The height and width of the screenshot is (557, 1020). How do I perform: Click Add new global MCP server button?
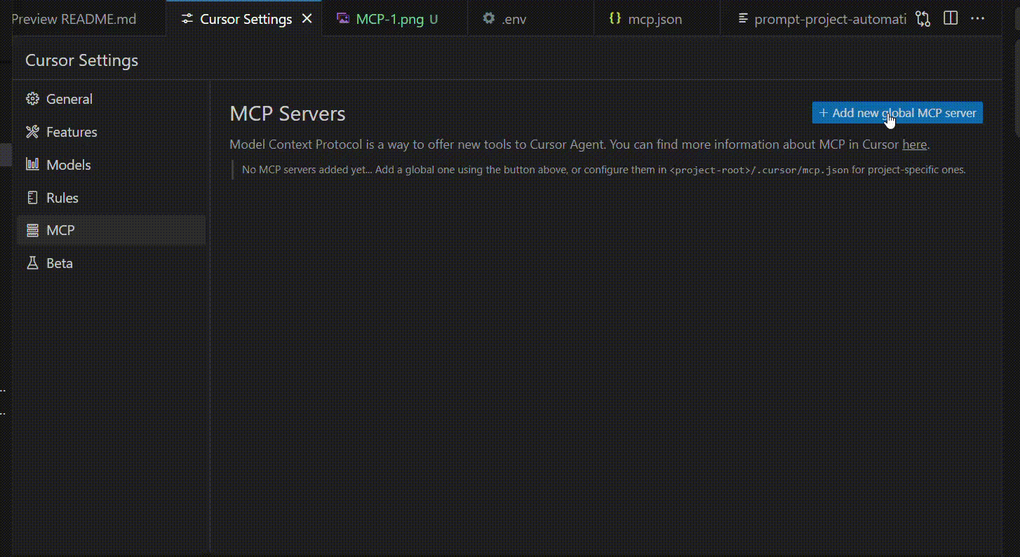tap(897, 113)
